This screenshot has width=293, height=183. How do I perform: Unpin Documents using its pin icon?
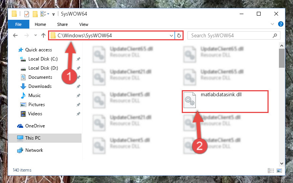pos(78,77)
